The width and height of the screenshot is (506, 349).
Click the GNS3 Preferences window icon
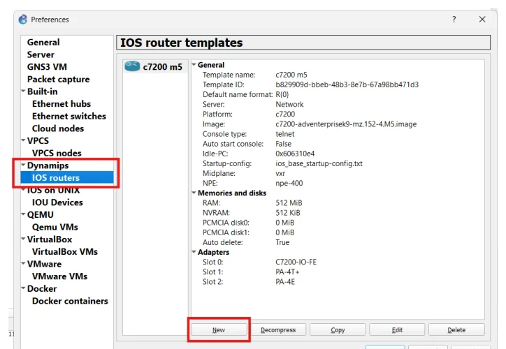(23, 20)
